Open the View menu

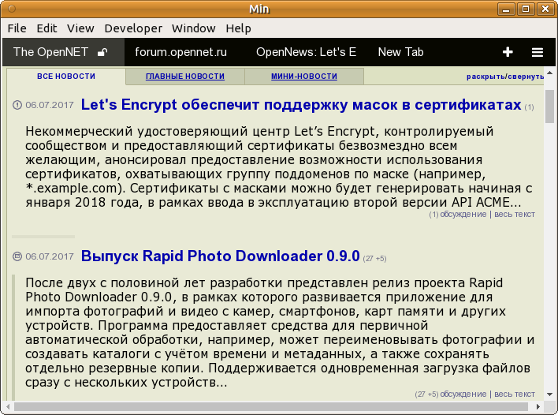80,28
